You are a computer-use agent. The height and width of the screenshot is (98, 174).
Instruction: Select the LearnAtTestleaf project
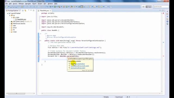point(15,13)
